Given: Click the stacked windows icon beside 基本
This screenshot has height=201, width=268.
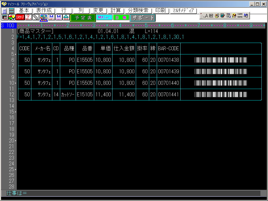Looking at the screenshot, I should (x=11, y=11).
